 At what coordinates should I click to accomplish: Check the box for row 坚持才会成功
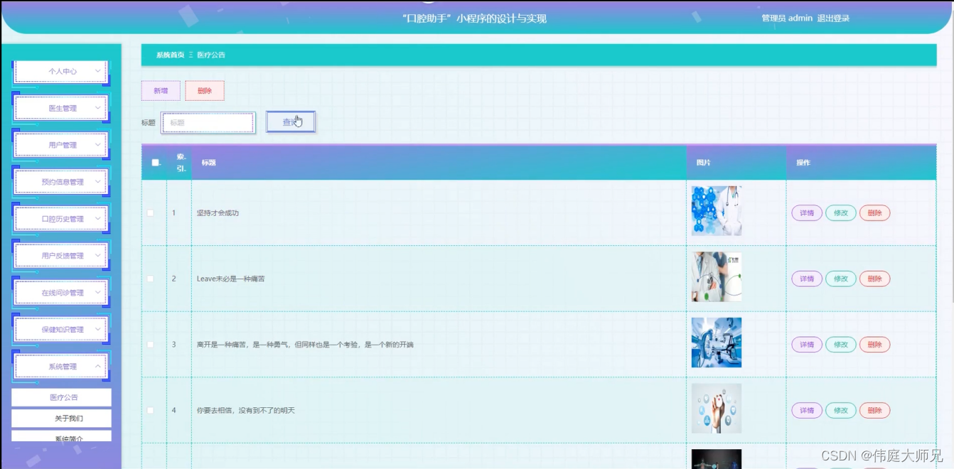click(150, 213)
